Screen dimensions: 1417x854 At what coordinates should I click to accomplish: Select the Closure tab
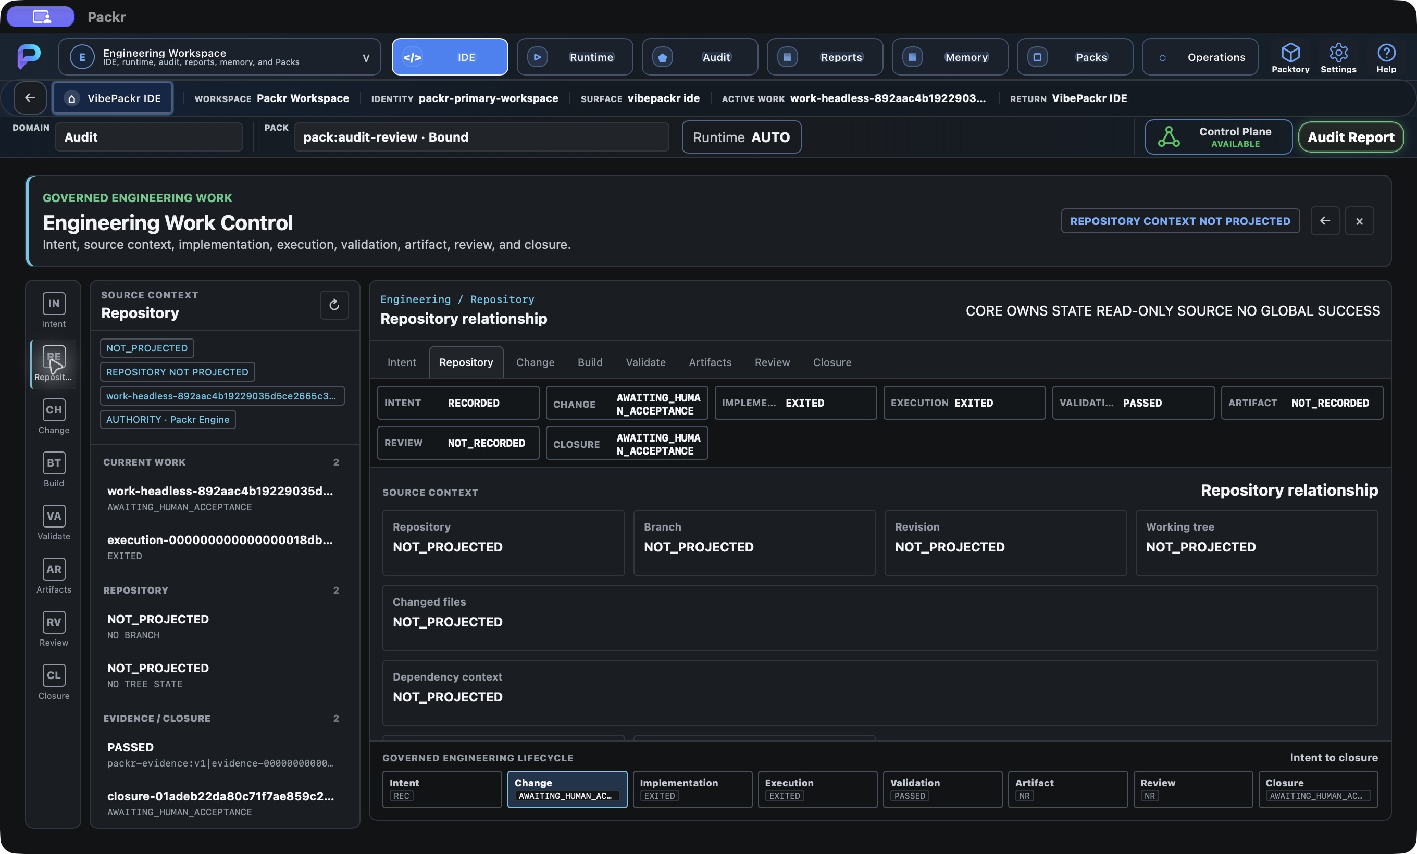[x=831, y=362]
